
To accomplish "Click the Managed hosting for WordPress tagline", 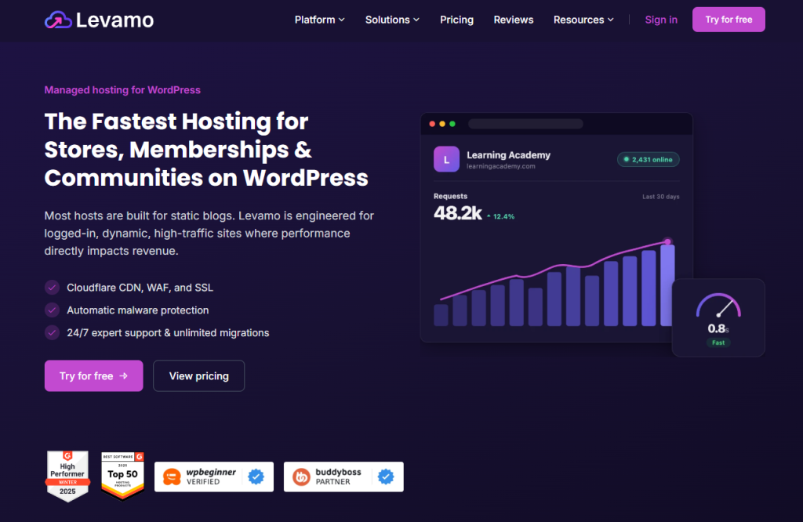I will coord(122,90).
